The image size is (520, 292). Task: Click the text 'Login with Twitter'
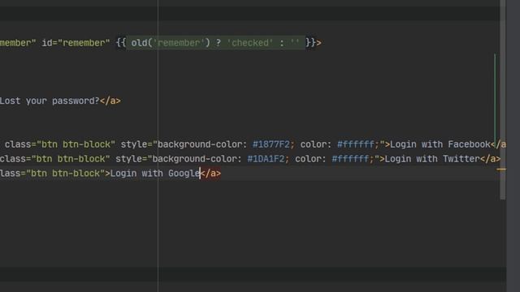[x=432, y=159]
